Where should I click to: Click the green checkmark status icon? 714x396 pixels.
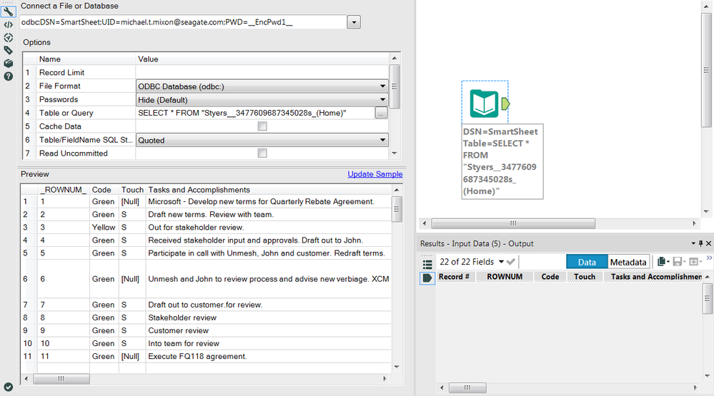click(x=8, y=387)
